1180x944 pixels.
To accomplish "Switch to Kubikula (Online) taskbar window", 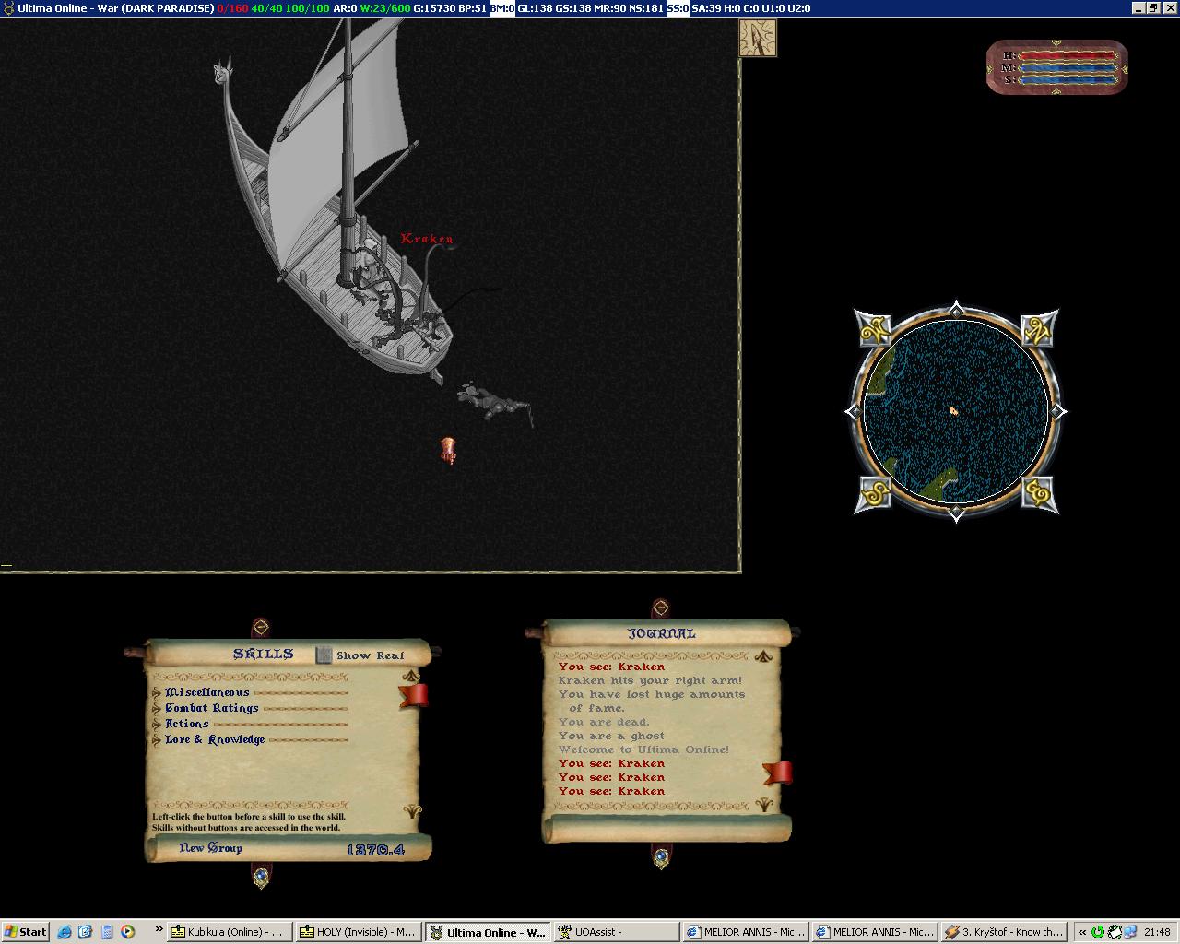I will (230, 932).
